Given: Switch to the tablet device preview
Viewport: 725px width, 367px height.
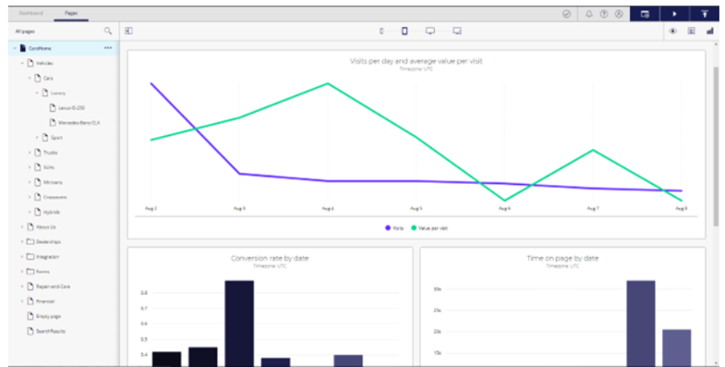Looking at the screenshot, I should point(405,31).
